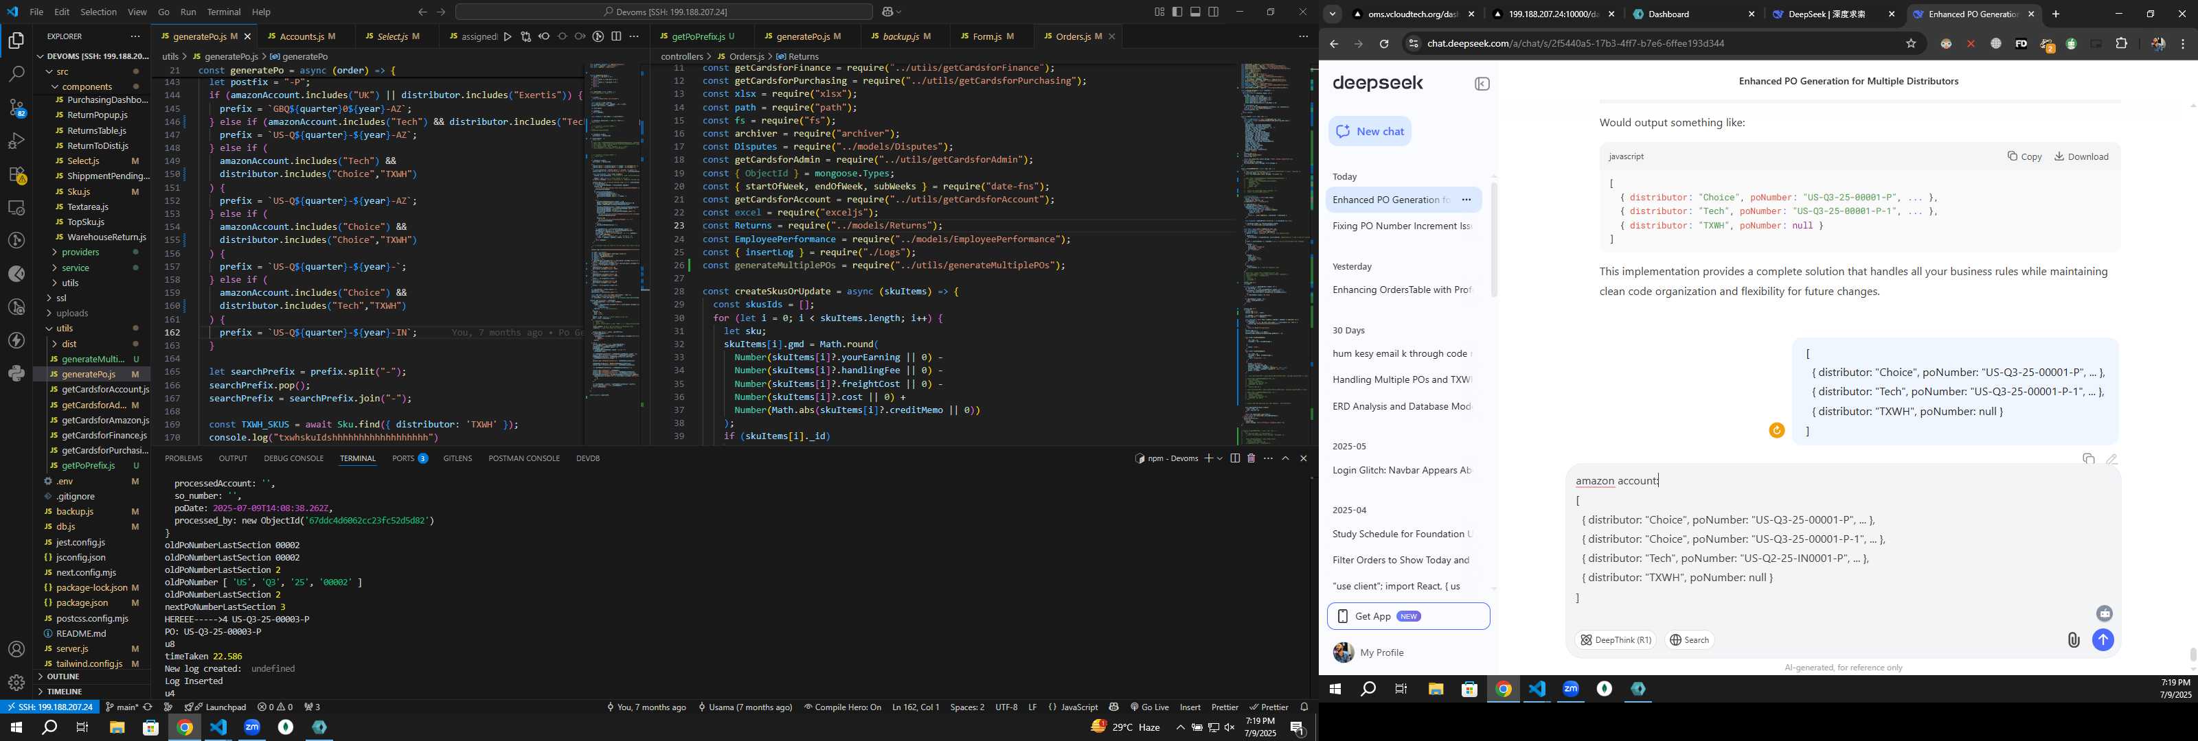2198x741 pixels.
Task: Copy the user message using copy icon
Action: tap(2088, 459)
